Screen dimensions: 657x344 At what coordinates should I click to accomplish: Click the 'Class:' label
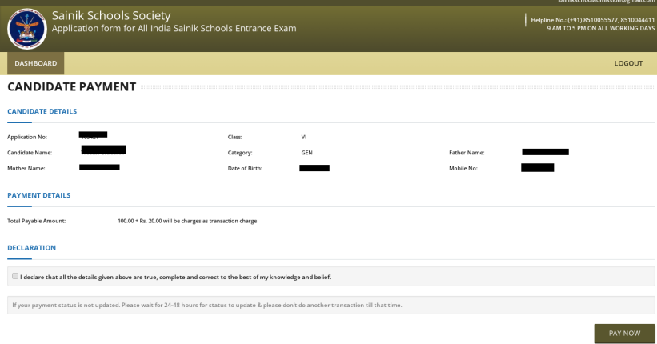point(234,137)
